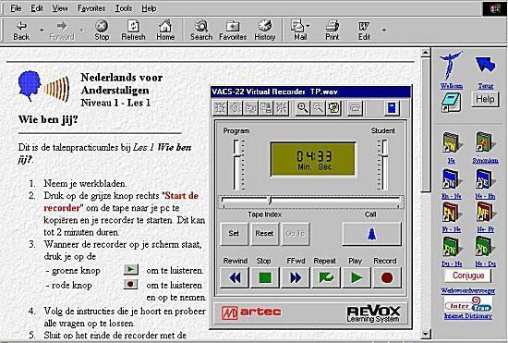Expand the dropdown arrow beside the Edit toolbar button
The image size is (508, 343).
[384, 31]
